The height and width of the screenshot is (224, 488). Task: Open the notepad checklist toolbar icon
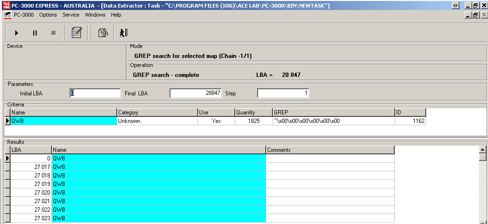[x=77, y=33]
